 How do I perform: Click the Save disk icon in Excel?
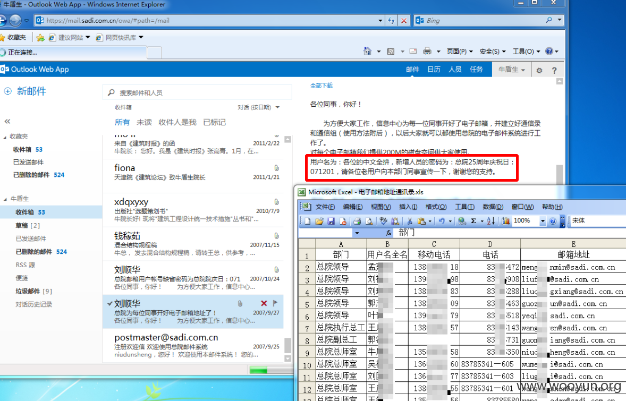pyautogui.click(x=331, y=221)
